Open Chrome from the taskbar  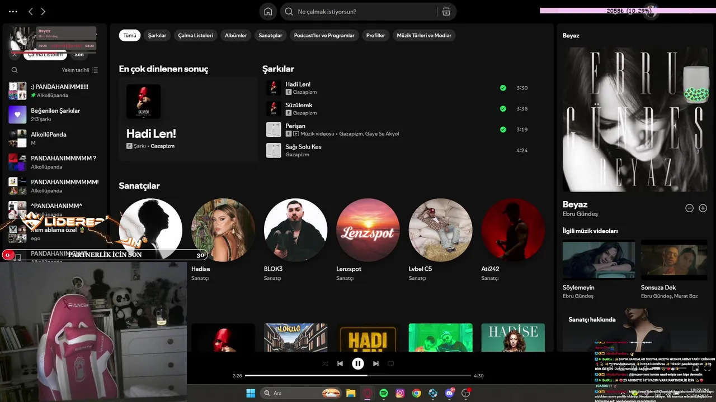416,393
